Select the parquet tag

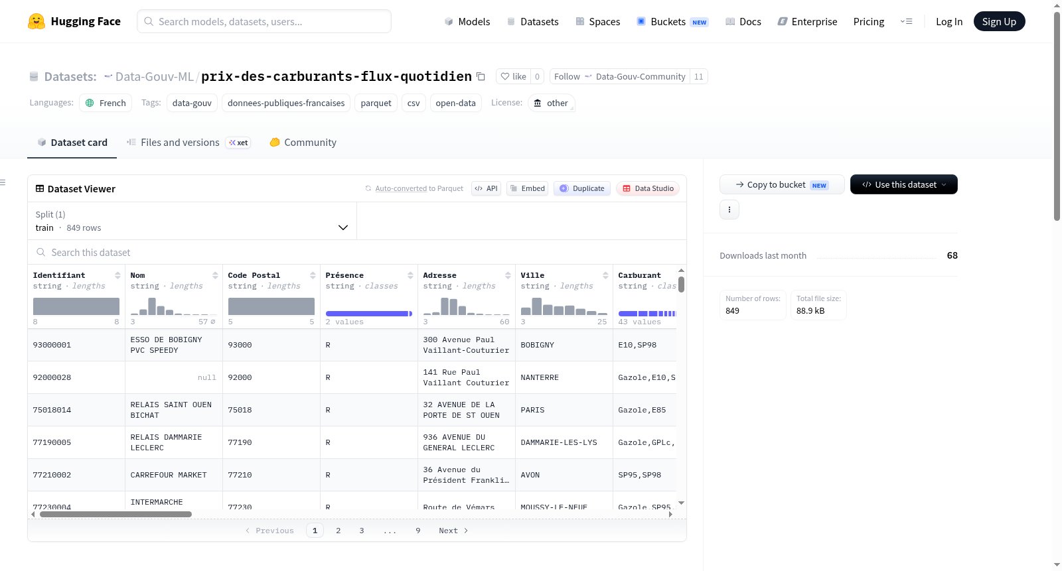pos(376,103)
